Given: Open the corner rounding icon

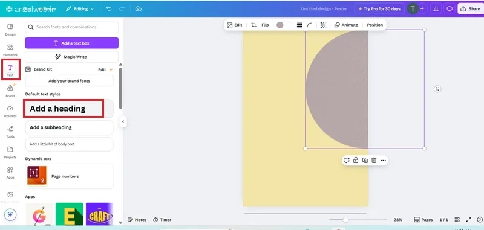Looking at the screenshot, I should point(310,25).
